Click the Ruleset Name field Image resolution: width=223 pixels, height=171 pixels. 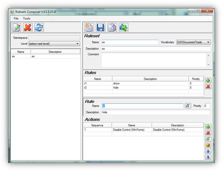coord(130,42)
